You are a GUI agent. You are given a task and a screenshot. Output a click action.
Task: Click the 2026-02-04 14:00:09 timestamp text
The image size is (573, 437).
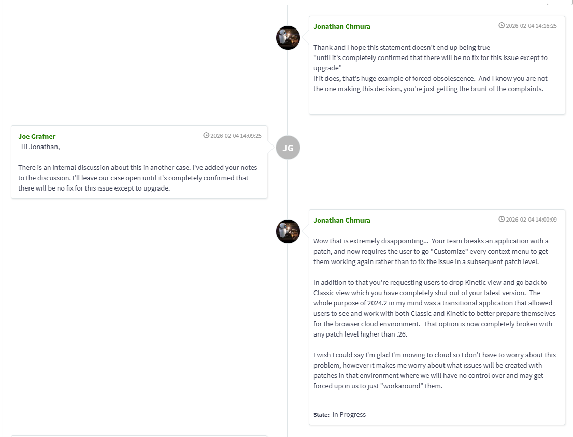[x=531, y=220]
